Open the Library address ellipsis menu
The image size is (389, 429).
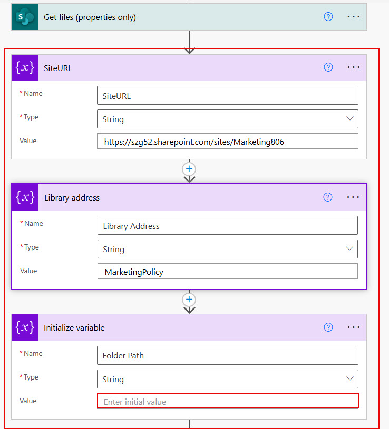tap(353, 197)
